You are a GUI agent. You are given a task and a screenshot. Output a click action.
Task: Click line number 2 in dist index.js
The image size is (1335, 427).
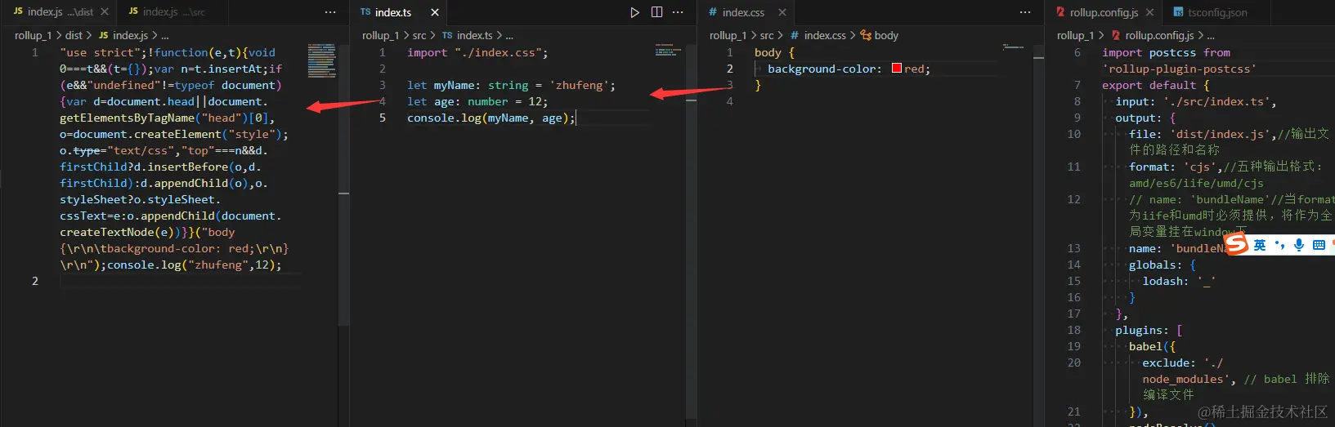[x=35, y=281]
